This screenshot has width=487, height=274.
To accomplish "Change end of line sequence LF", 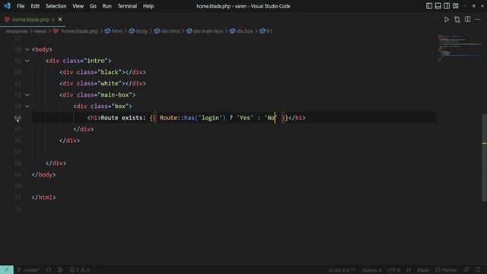I will point(409,270).
